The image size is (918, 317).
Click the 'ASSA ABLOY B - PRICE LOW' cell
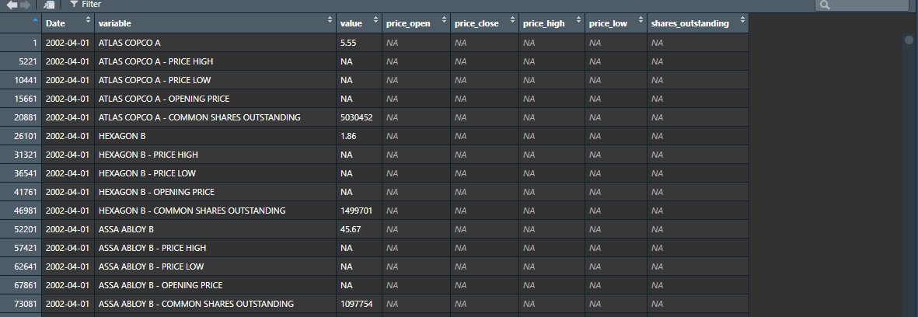tap(215, 266)
